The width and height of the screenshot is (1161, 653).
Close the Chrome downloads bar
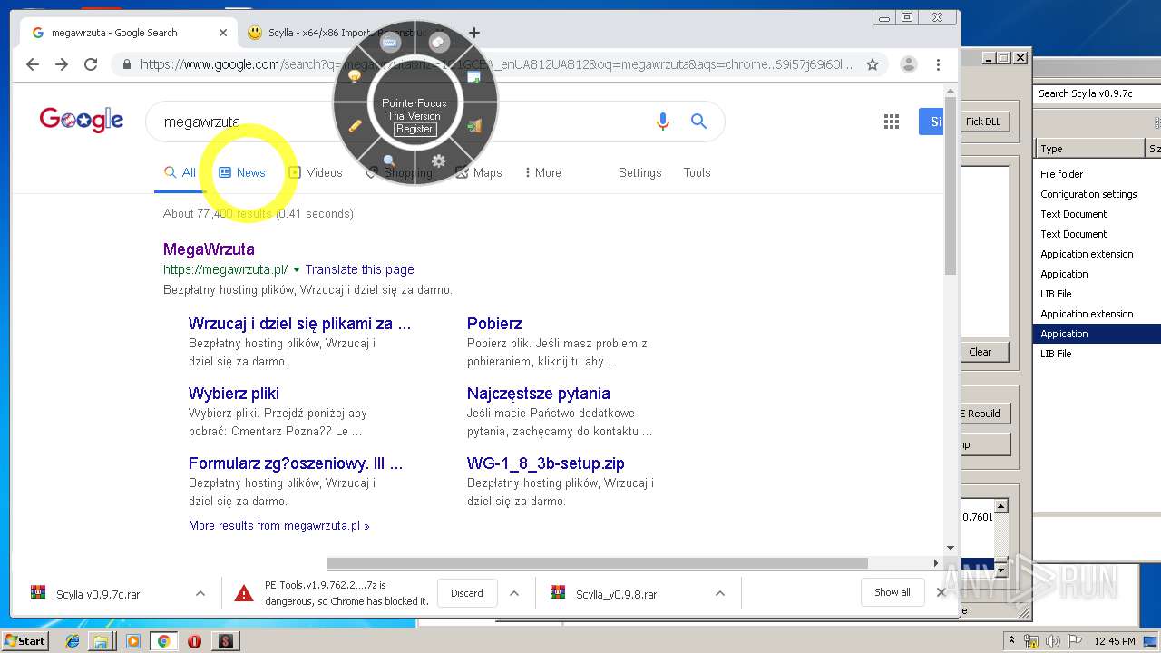[941, 592]
